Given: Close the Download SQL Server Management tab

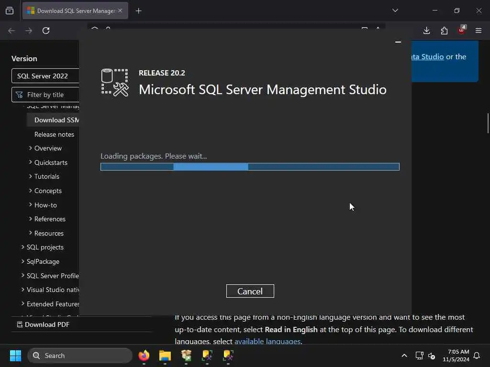Looking at the screenshot, I should click(x=120, y=11).
